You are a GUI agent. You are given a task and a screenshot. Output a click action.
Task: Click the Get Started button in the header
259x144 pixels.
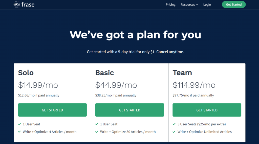(233, 5)
